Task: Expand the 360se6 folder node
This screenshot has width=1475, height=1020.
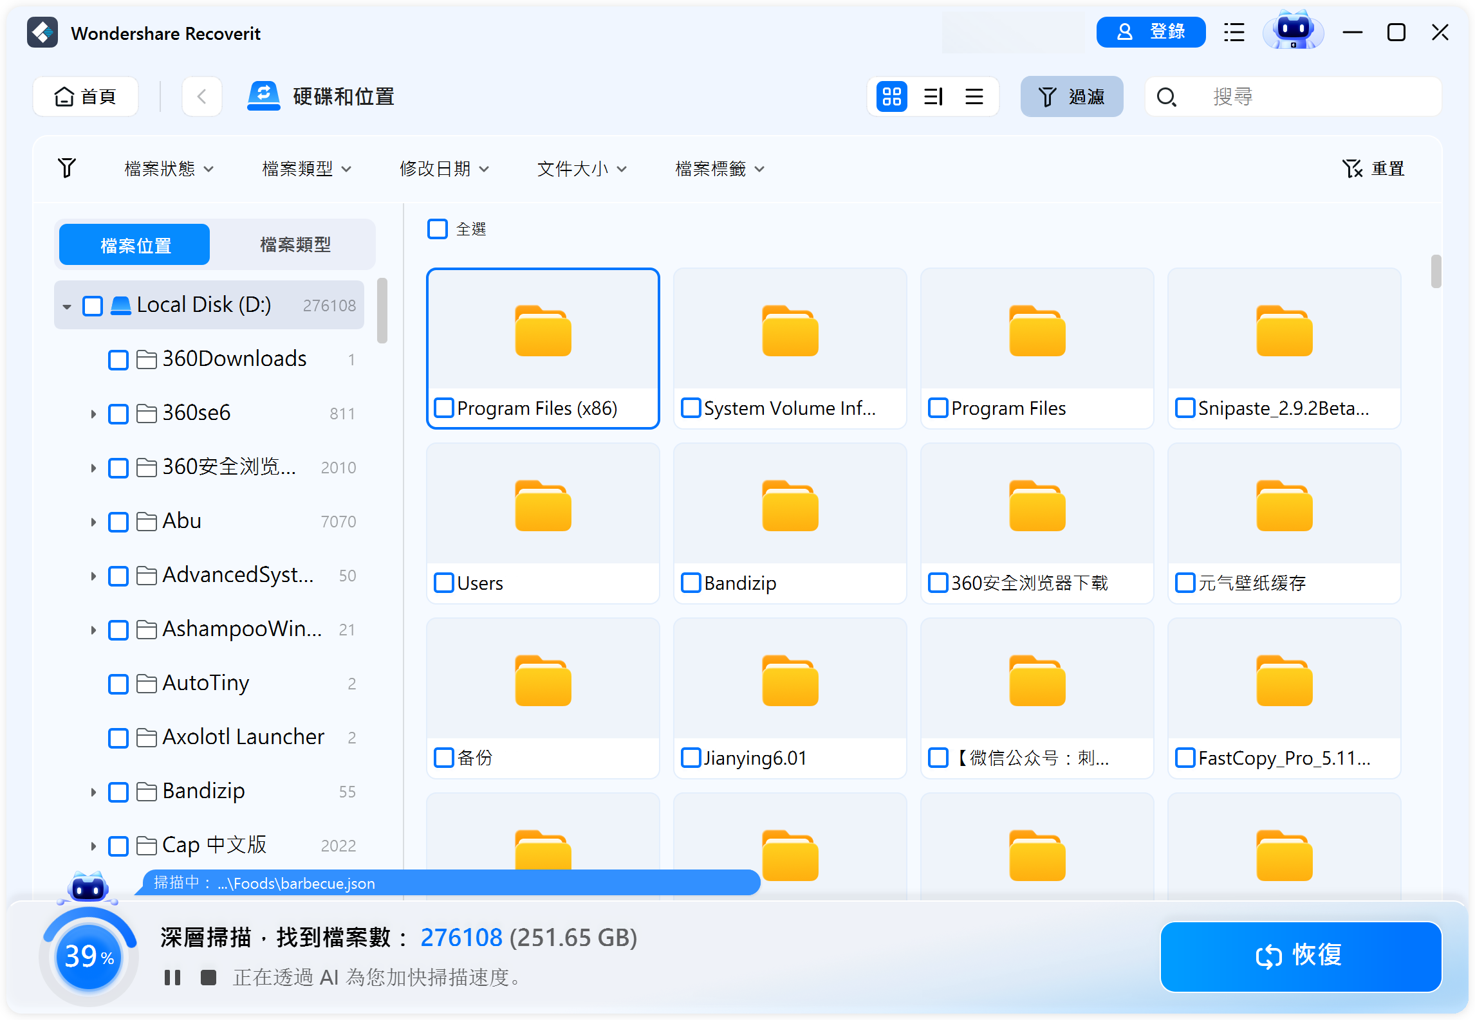Action: (x=93, y=414)
